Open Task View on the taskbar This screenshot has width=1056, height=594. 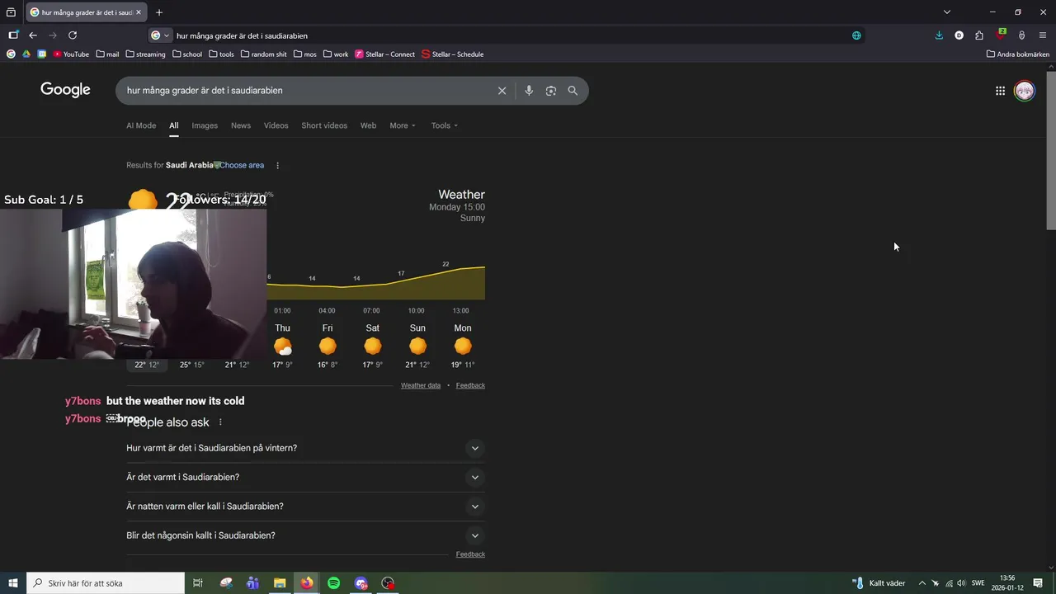click(x=198, y=583)
